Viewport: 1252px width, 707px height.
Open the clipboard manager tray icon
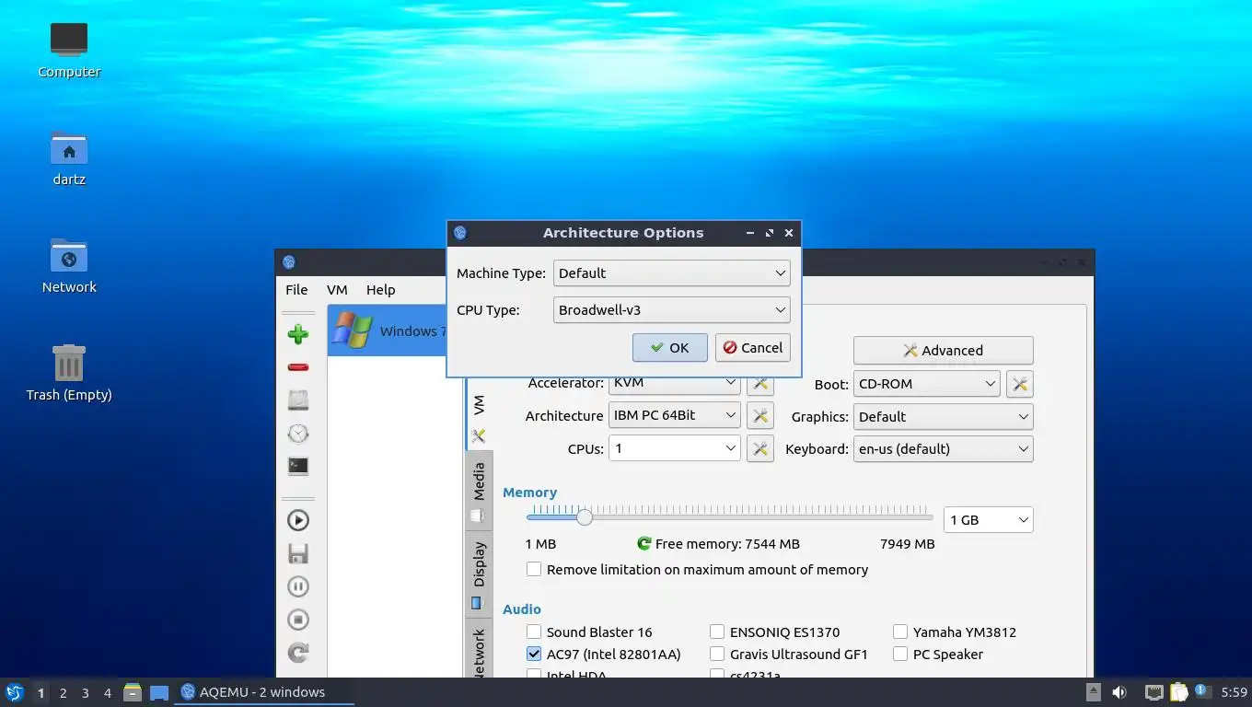(x=1179, y=692)
